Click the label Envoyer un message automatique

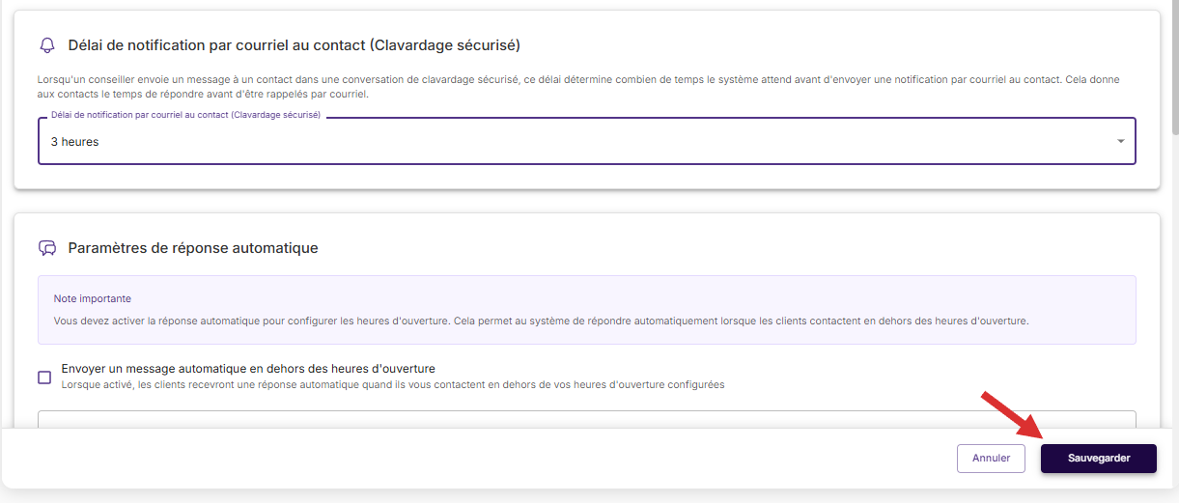coord(248,369)
